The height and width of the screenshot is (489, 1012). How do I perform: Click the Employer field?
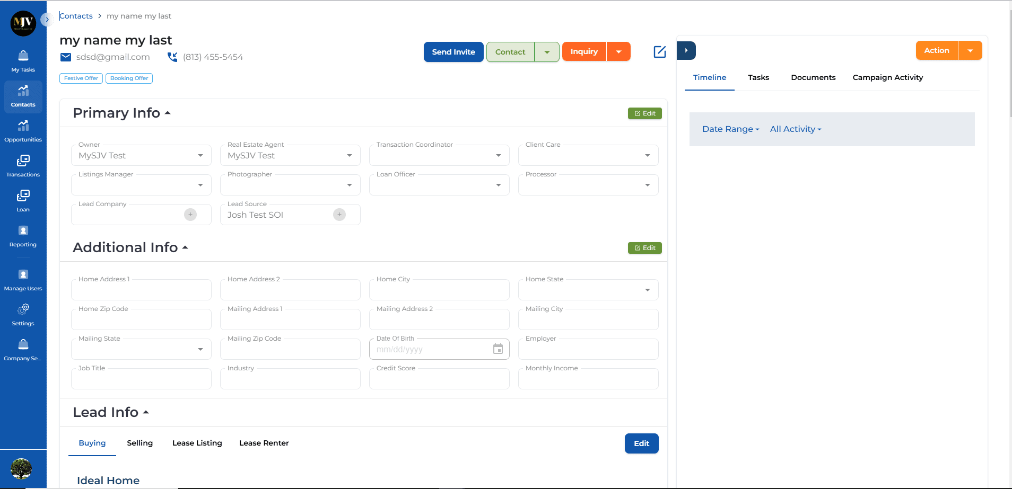(x=588, y=349)
